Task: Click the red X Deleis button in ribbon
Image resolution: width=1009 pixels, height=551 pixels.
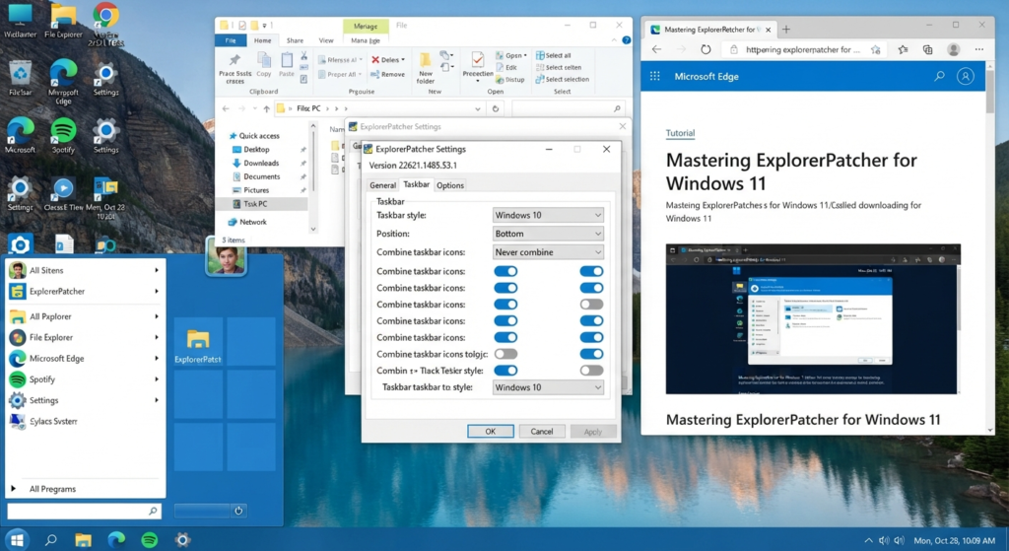Action: 388,59
